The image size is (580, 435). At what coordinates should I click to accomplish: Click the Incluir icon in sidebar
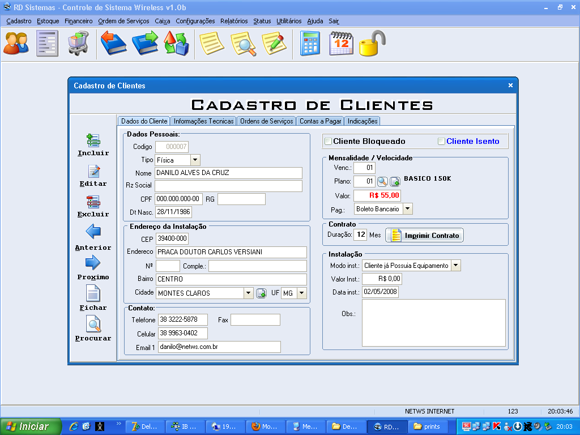point(93,140)
